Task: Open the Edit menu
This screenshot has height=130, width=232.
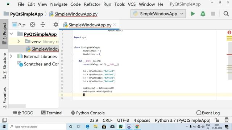Action: pos(31,4)
